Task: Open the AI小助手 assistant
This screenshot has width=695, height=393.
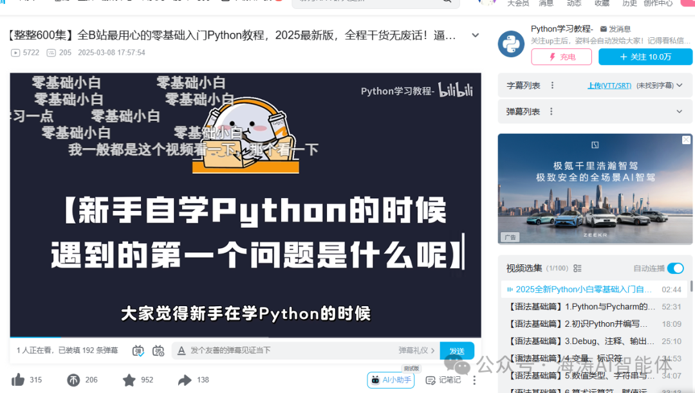Action: [391, 379]
